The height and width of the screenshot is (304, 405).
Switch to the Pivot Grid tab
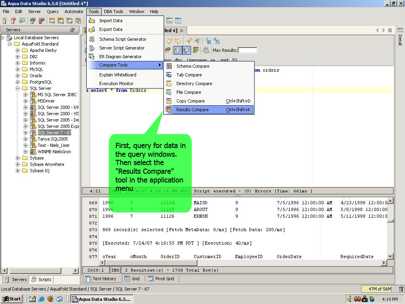[x=161, y=279]
